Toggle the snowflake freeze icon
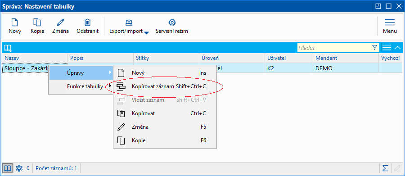Viewport: 405px width, 176px height. pyautogui.click(x=19, y=168)
